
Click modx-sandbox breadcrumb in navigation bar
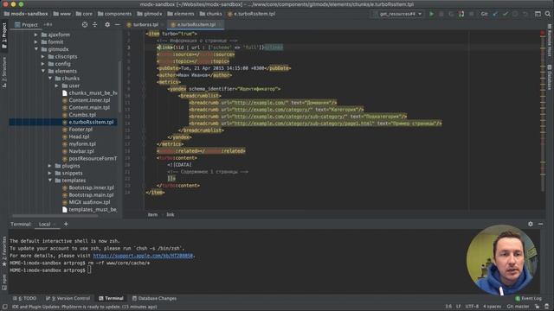[26, 14]
